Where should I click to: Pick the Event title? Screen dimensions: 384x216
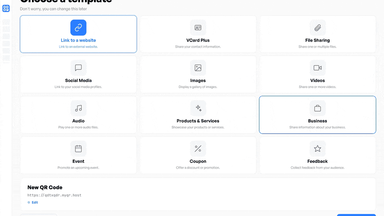pos(78,161)
